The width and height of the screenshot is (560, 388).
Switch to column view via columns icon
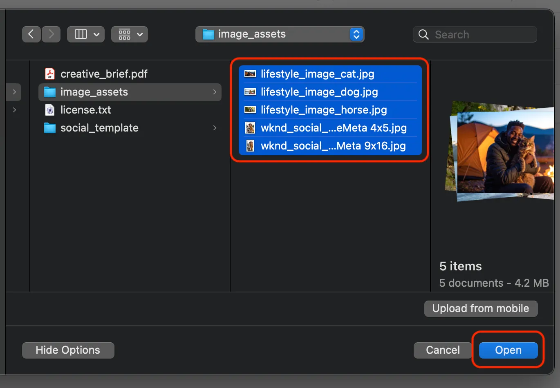[x=81, y=34]
